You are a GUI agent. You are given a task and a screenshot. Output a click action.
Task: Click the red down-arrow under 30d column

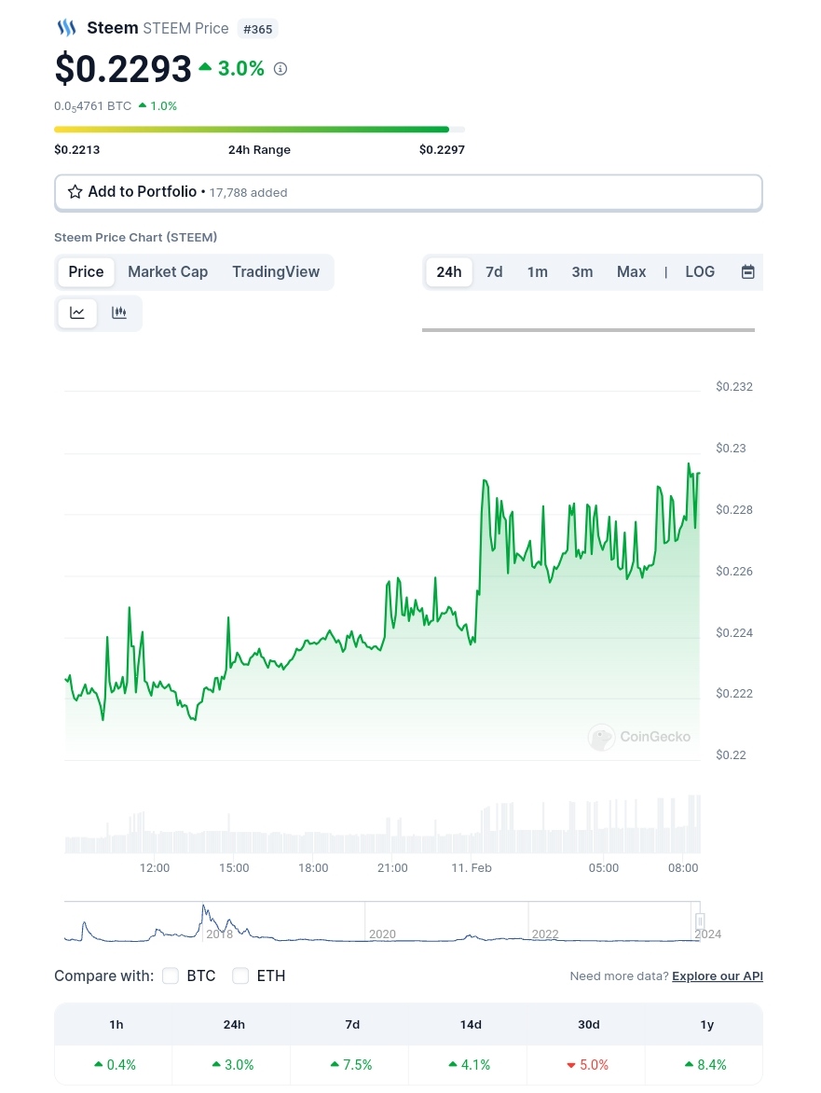click(571, 1064)
